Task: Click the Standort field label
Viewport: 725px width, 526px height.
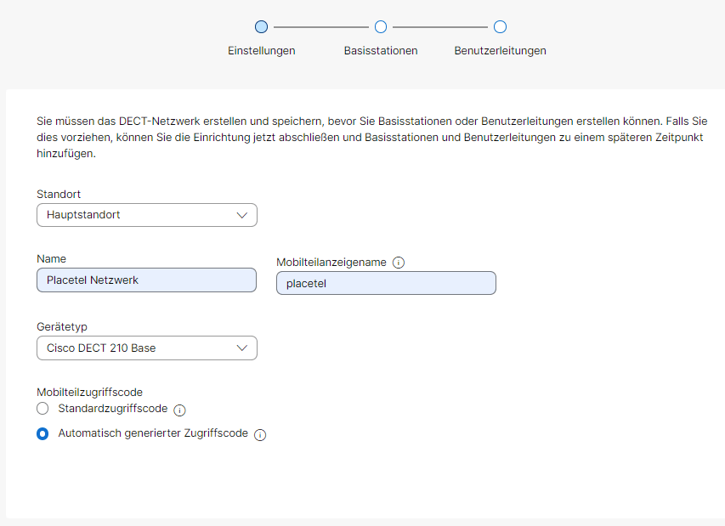Action: [59, 194]
